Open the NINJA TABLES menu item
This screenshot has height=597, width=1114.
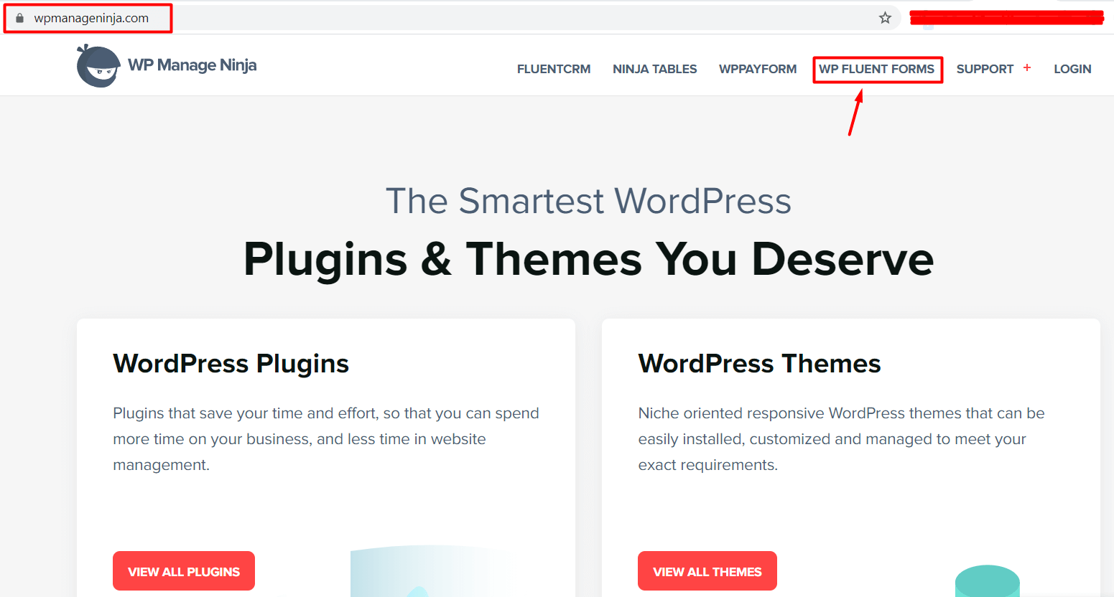(x=654, y=69)
